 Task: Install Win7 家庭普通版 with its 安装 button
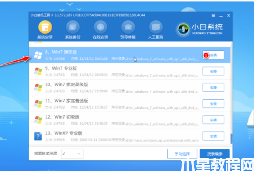coord(213,104)
